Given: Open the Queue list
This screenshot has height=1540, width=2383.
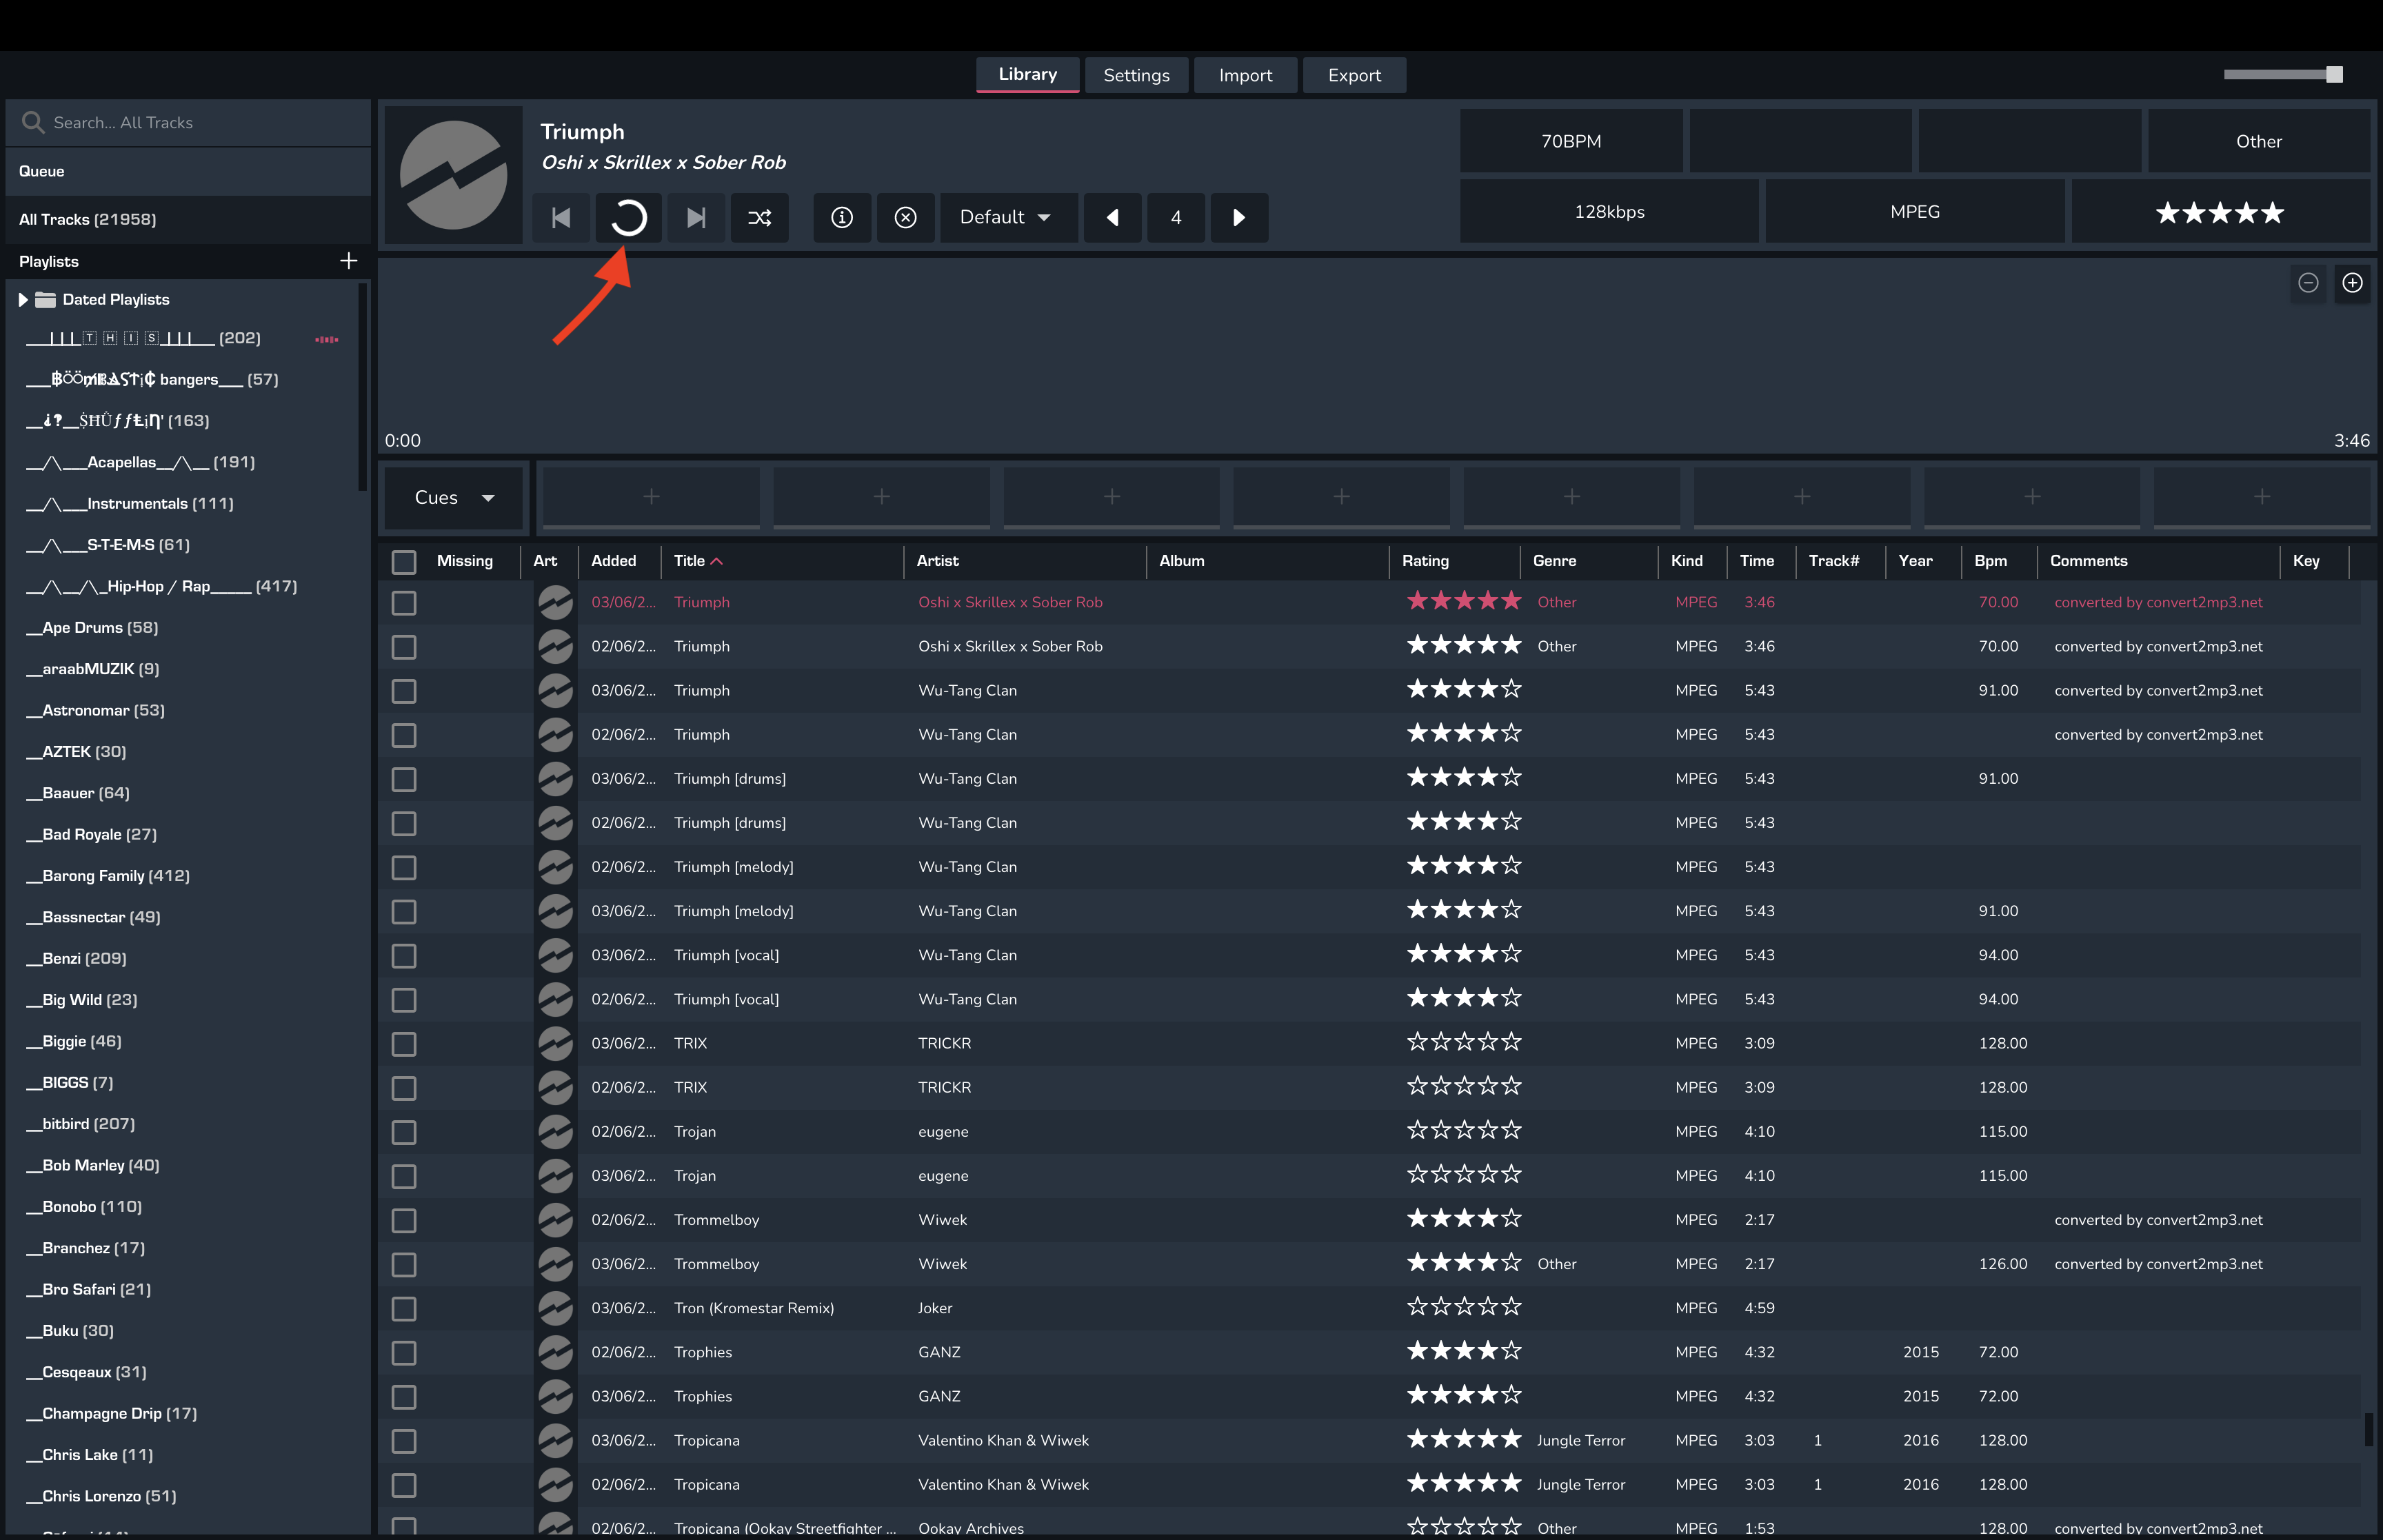Looking at the screenshot, I should point(42,171).
